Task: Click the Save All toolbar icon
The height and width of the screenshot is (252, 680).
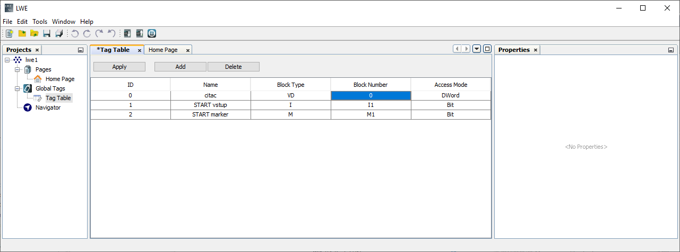Action: coord(59,33)
